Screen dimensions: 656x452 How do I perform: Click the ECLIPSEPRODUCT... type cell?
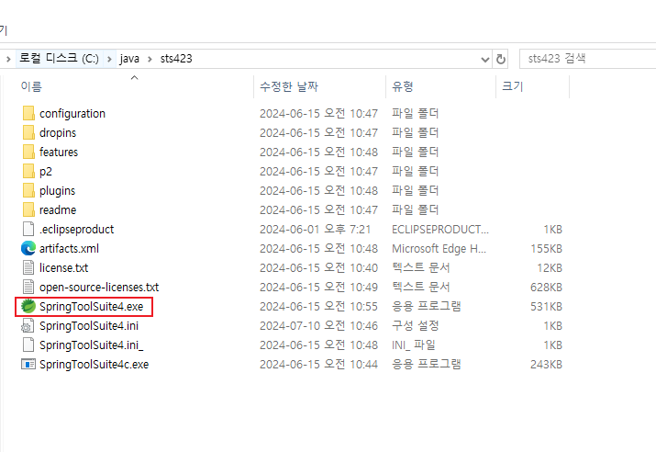[x=440, y=230]
